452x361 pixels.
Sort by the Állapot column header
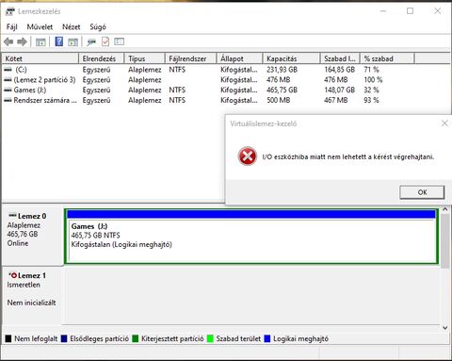(x=239, y=58)
